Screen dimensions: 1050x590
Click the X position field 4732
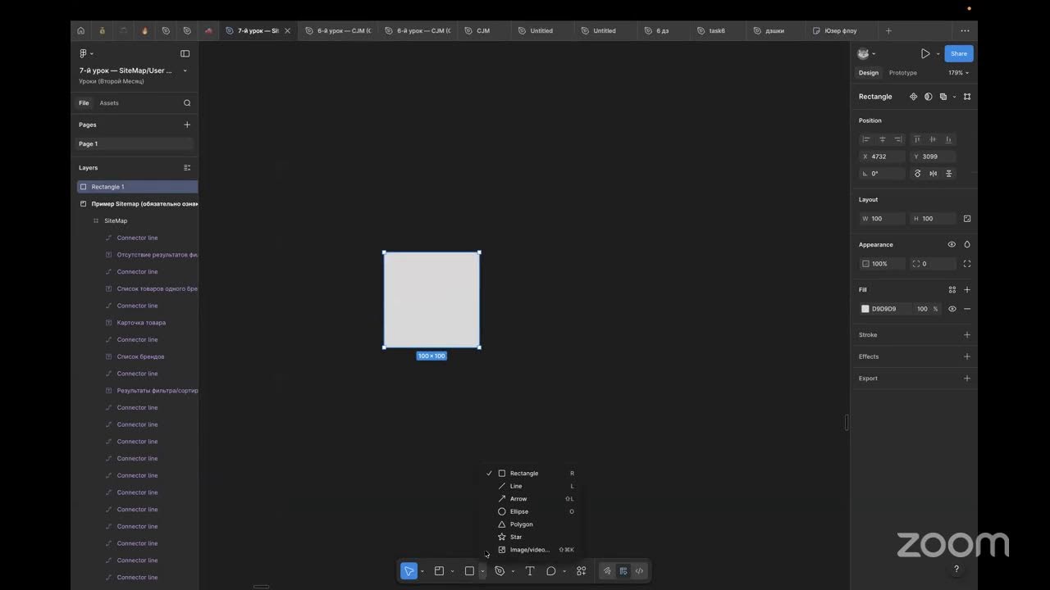pyautogui.click(x=882, y=157)
